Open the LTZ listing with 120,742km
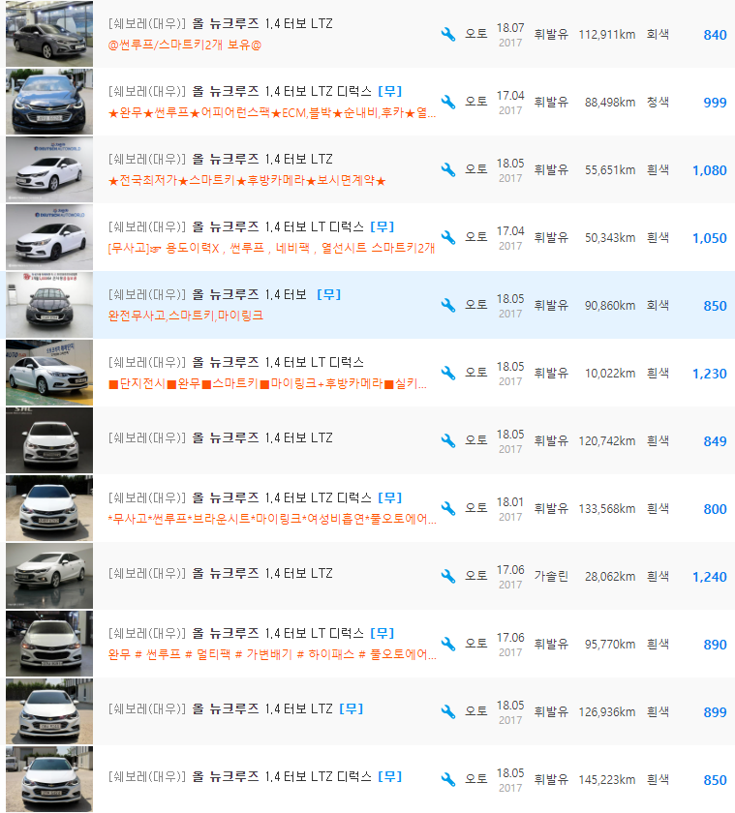This screenshot has width=735, height=813. 221,438
